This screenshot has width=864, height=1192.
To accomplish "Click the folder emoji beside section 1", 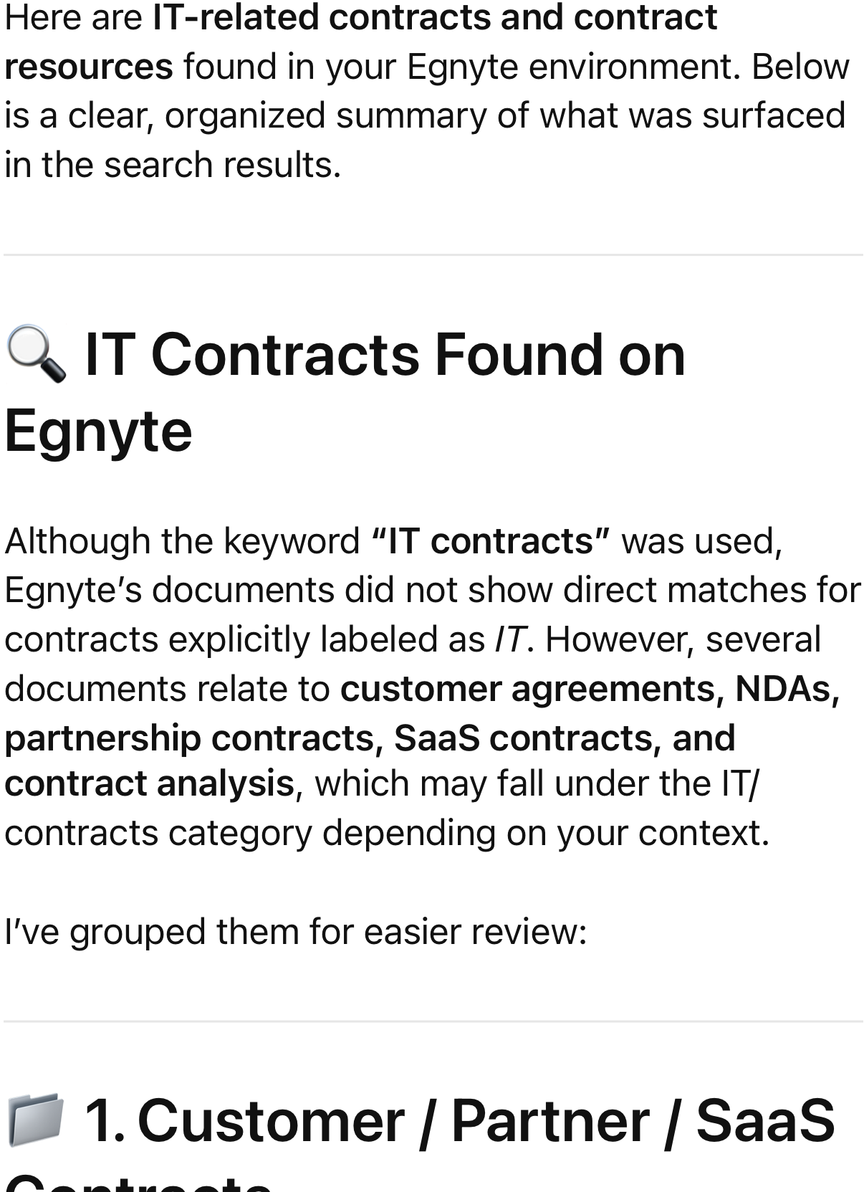I will [x=36, y=1120].
